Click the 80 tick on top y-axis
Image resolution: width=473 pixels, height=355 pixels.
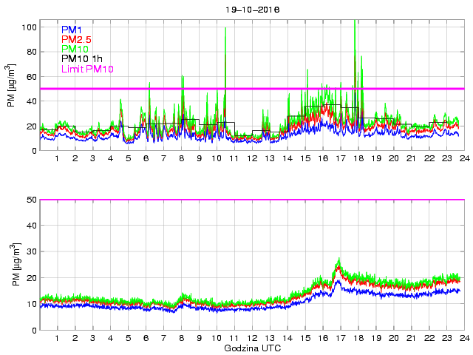click(x=30, y=52)
